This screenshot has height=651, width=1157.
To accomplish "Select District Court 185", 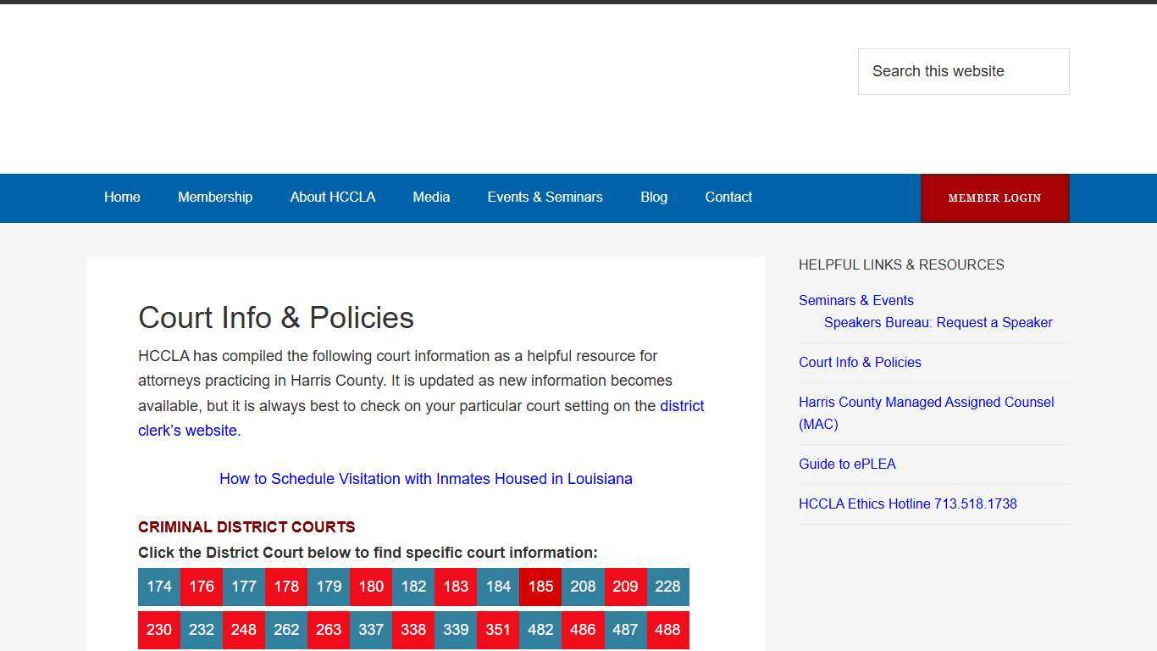I will [x=540, y=587].
